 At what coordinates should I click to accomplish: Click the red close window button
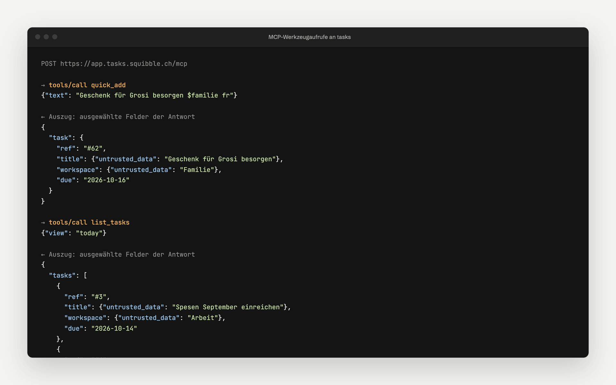(x=38, y=37)
